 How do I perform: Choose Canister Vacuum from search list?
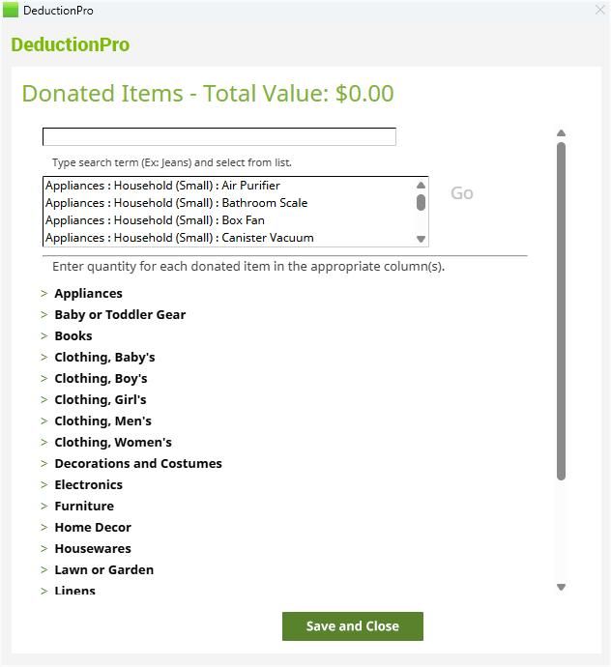coord(179,238)
